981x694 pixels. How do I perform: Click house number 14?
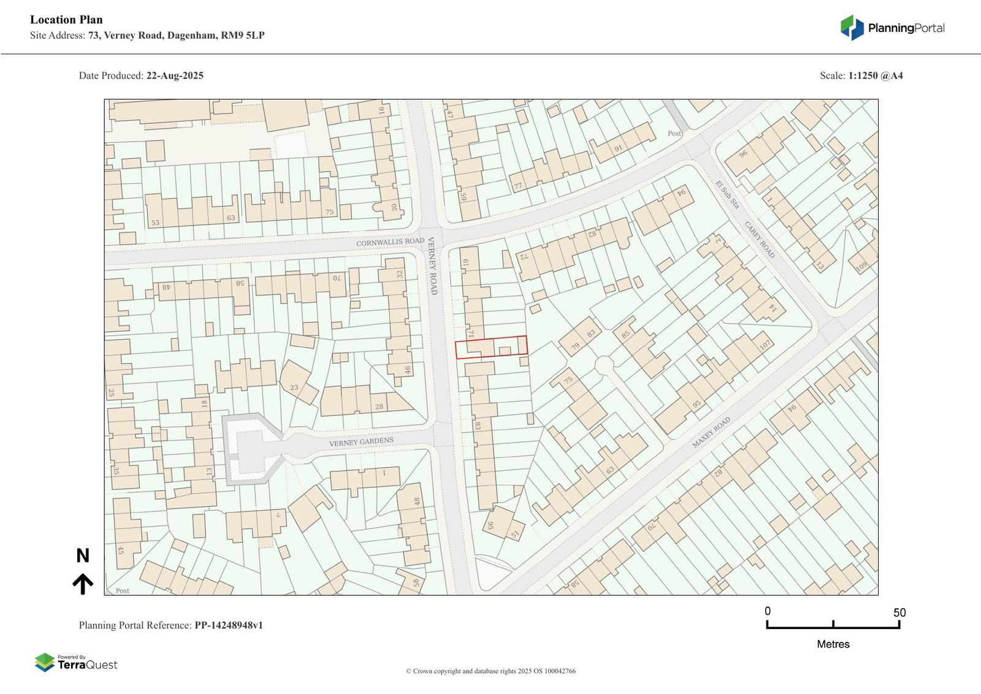coord(773,308)
